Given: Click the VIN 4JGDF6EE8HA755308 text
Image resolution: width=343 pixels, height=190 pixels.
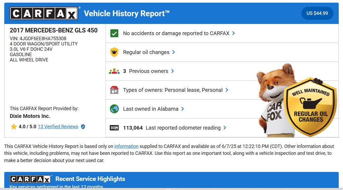Looking at the screenshot, I should (38, 38).
